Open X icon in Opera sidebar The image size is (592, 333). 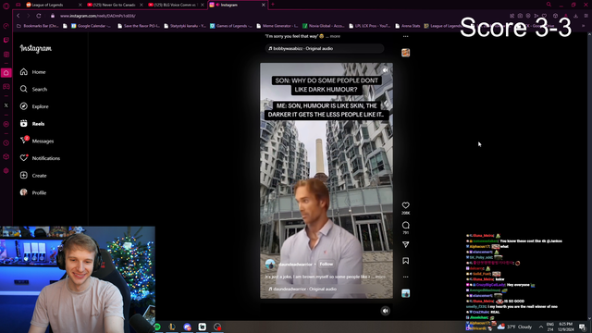[x=6, y=105]
